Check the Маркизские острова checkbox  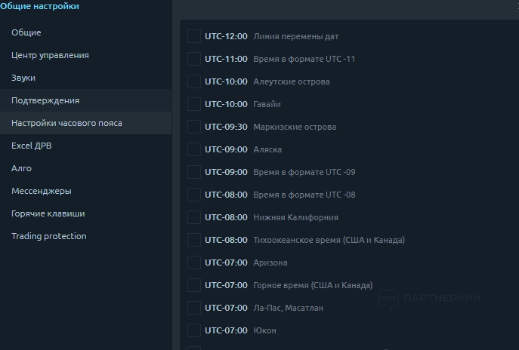[194, 127]
